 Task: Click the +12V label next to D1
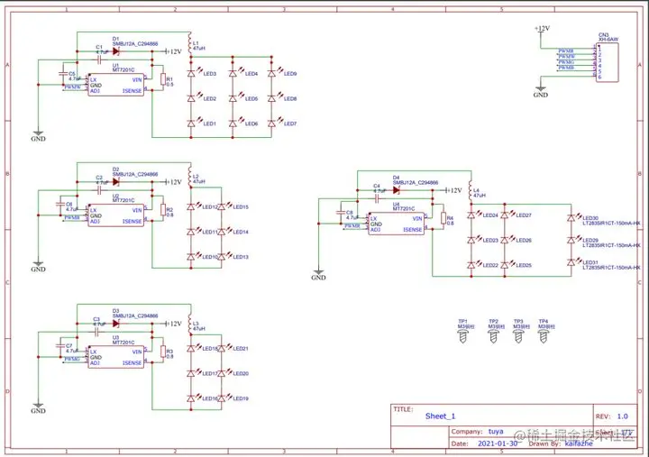173,51
